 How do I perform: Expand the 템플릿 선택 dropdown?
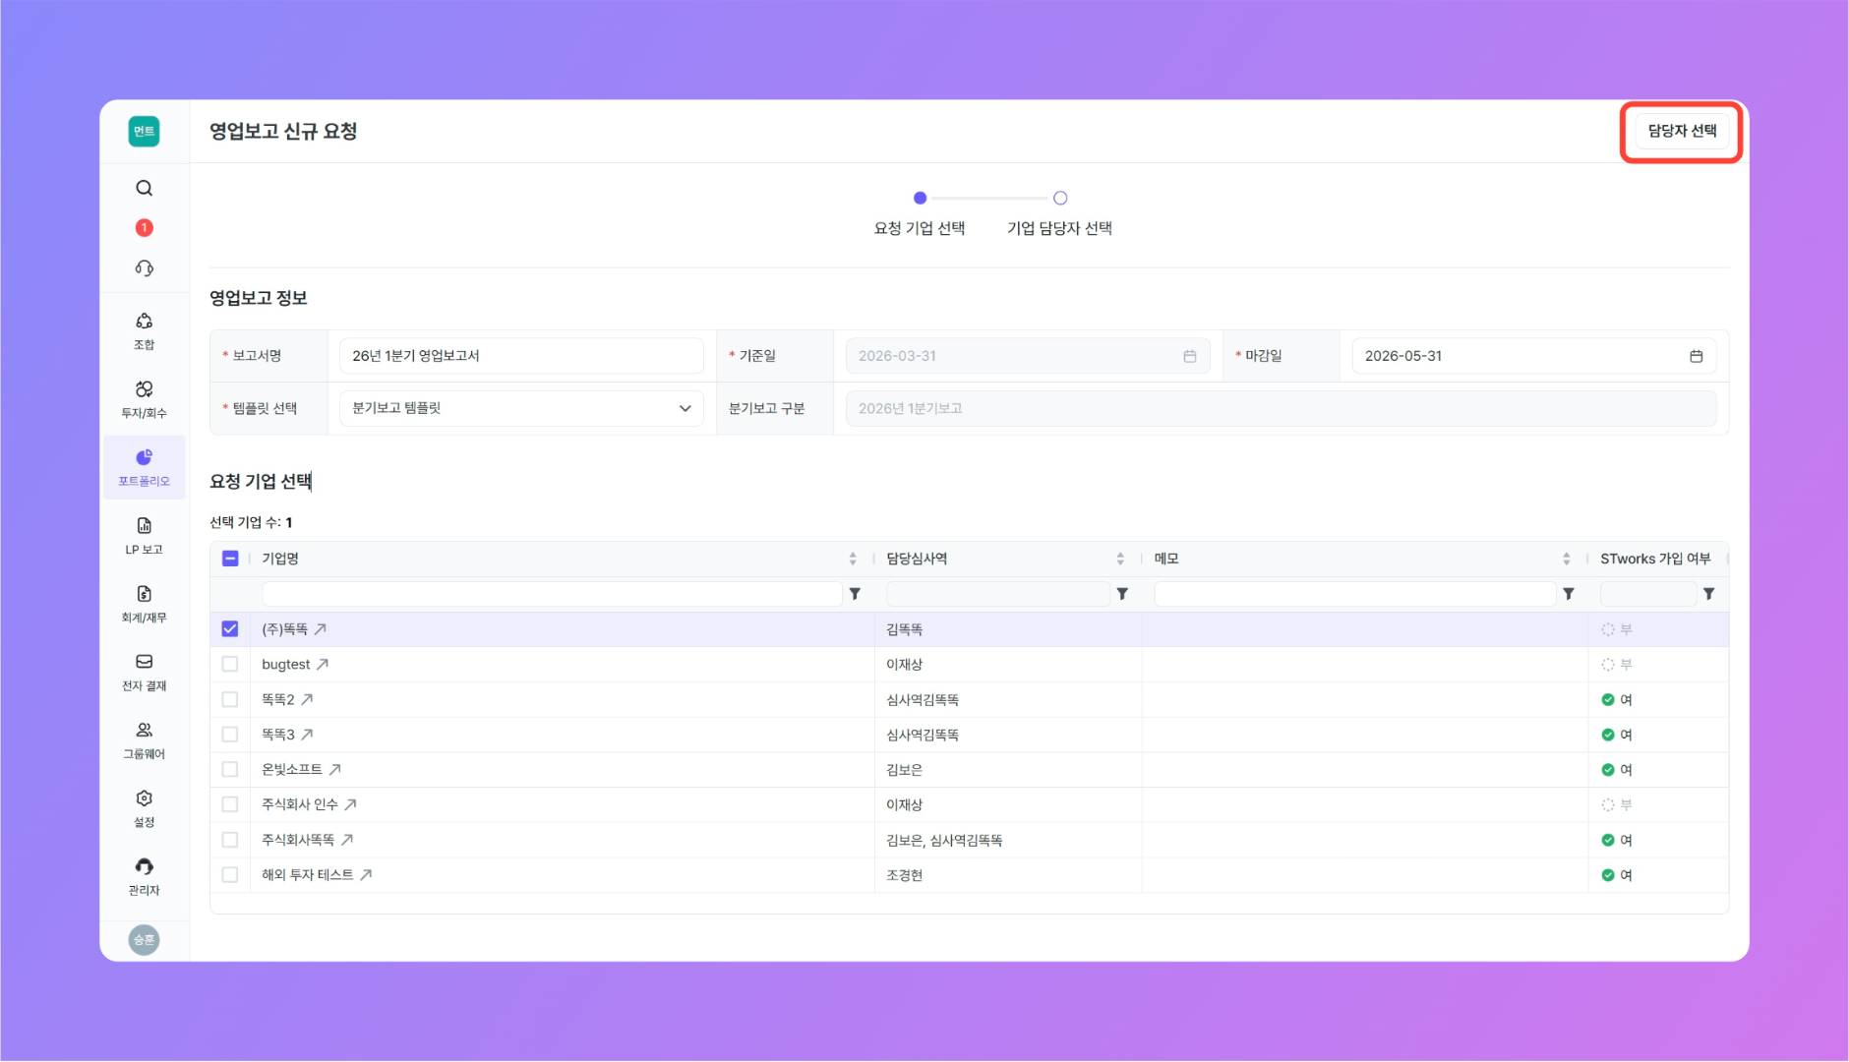(521, 408)
